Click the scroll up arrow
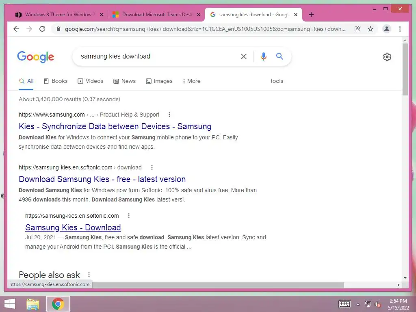Image resolution: width=416 pixels, height=312 pixels. click(405, 40)
